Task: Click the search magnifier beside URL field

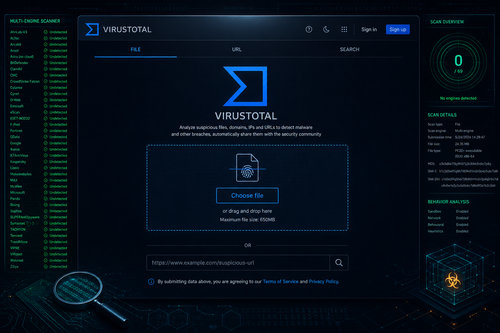Action: (x=339, y=262)
